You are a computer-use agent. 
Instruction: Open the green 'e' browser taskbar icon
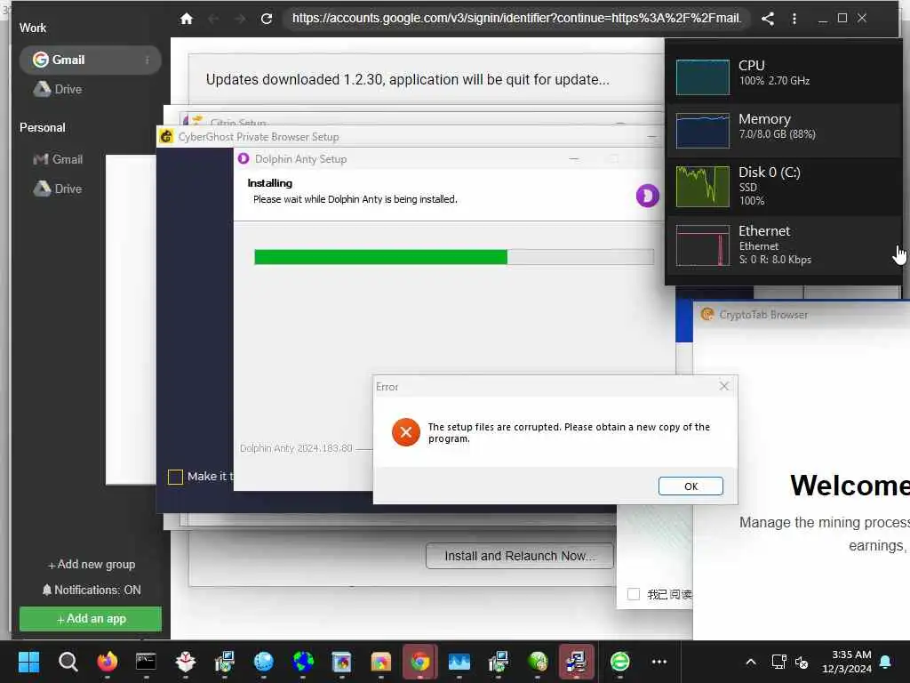pos(619,662)
